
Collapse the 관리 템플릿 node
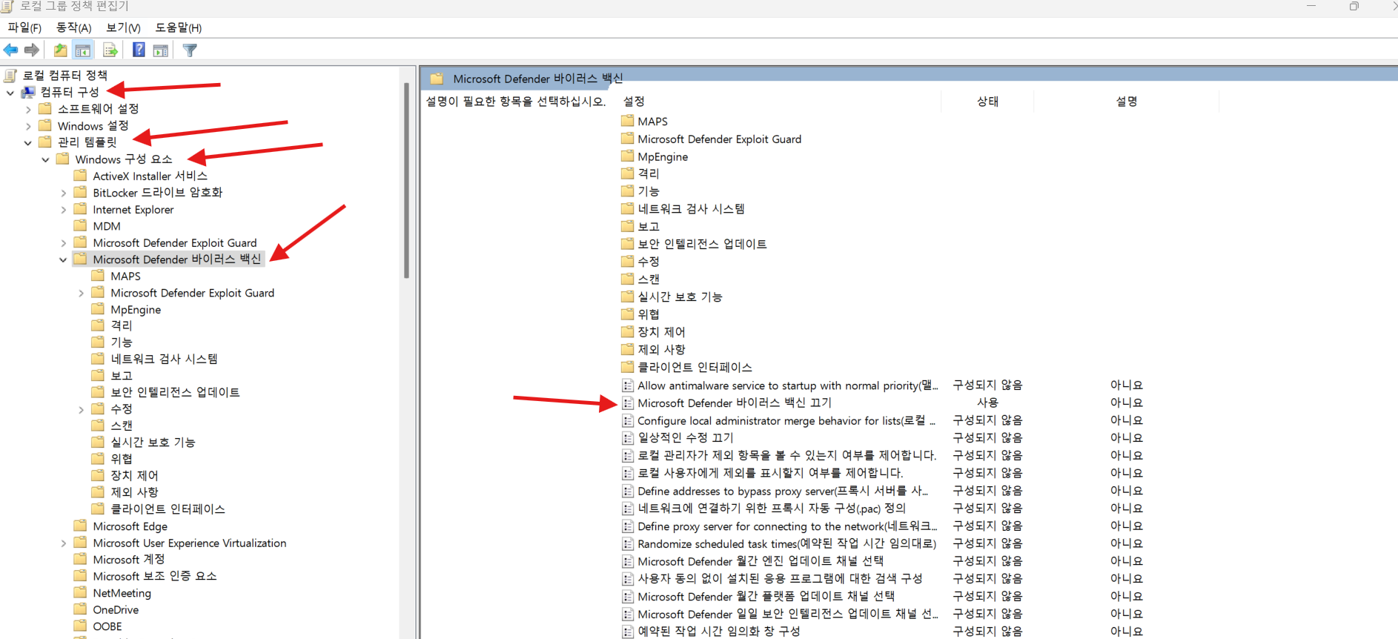click(28, 142)
